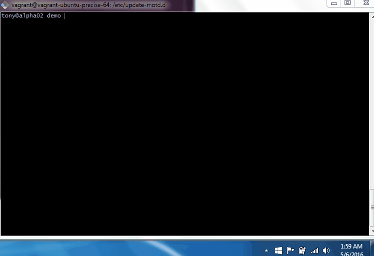Image resolution: width=374 pixels, height=256 pixels.
Task: Click the terminal scroll down arrow
Action: [373, 231]
